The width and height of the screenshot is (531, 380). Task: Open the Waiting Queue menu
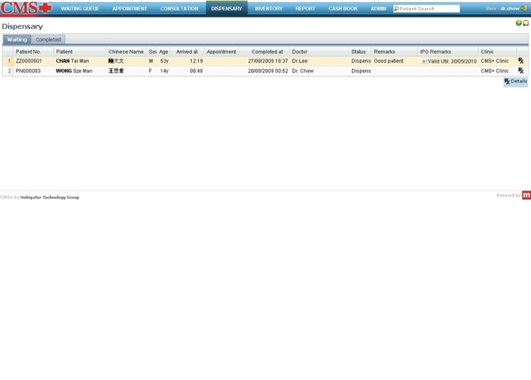[x=80, y=9]
